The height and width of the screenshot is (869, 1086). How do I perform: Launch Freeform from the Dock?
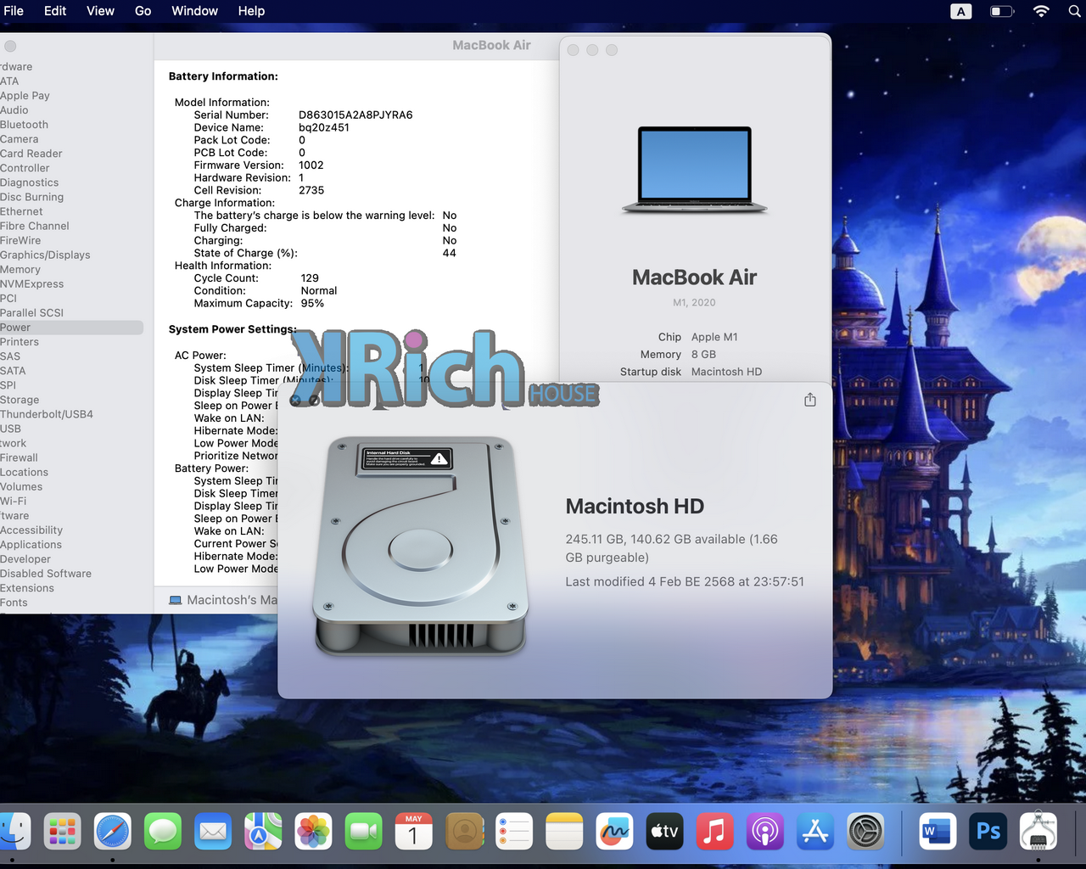[614, 832]
